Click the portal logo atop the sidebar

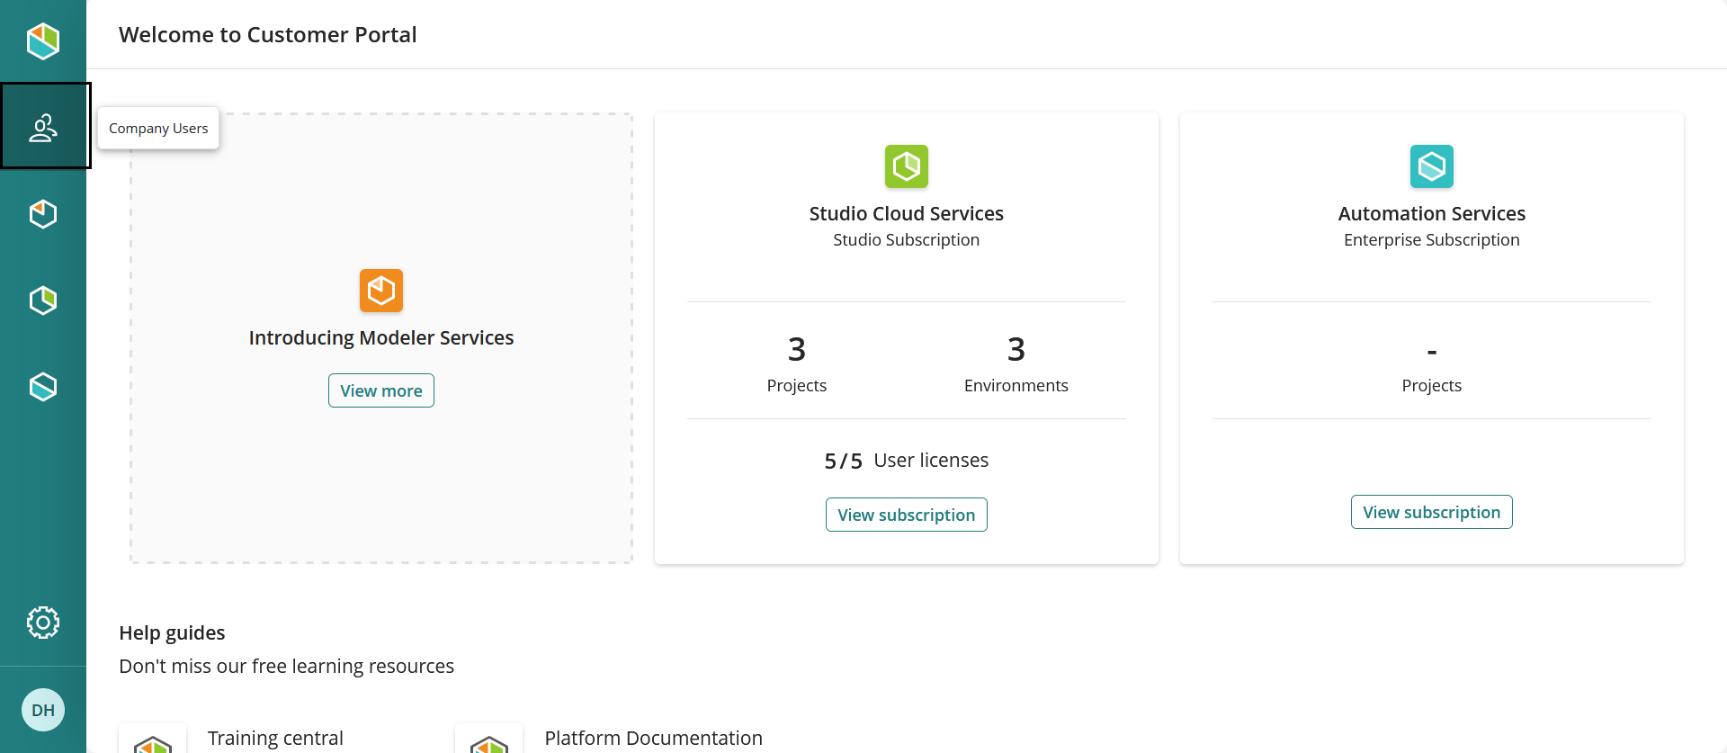pos(42,40)
